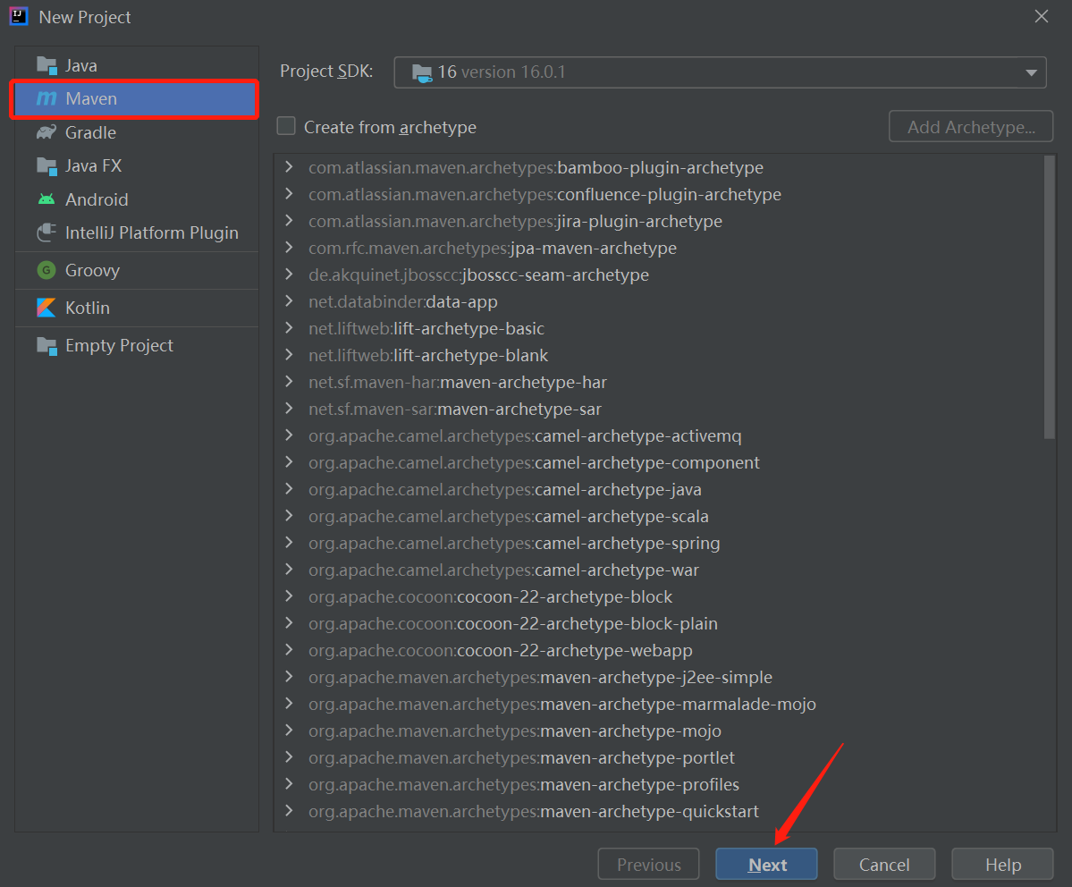Select camel-archetype-war row text
Viewport: 1072px width, 887px height.
click(503, 570)
